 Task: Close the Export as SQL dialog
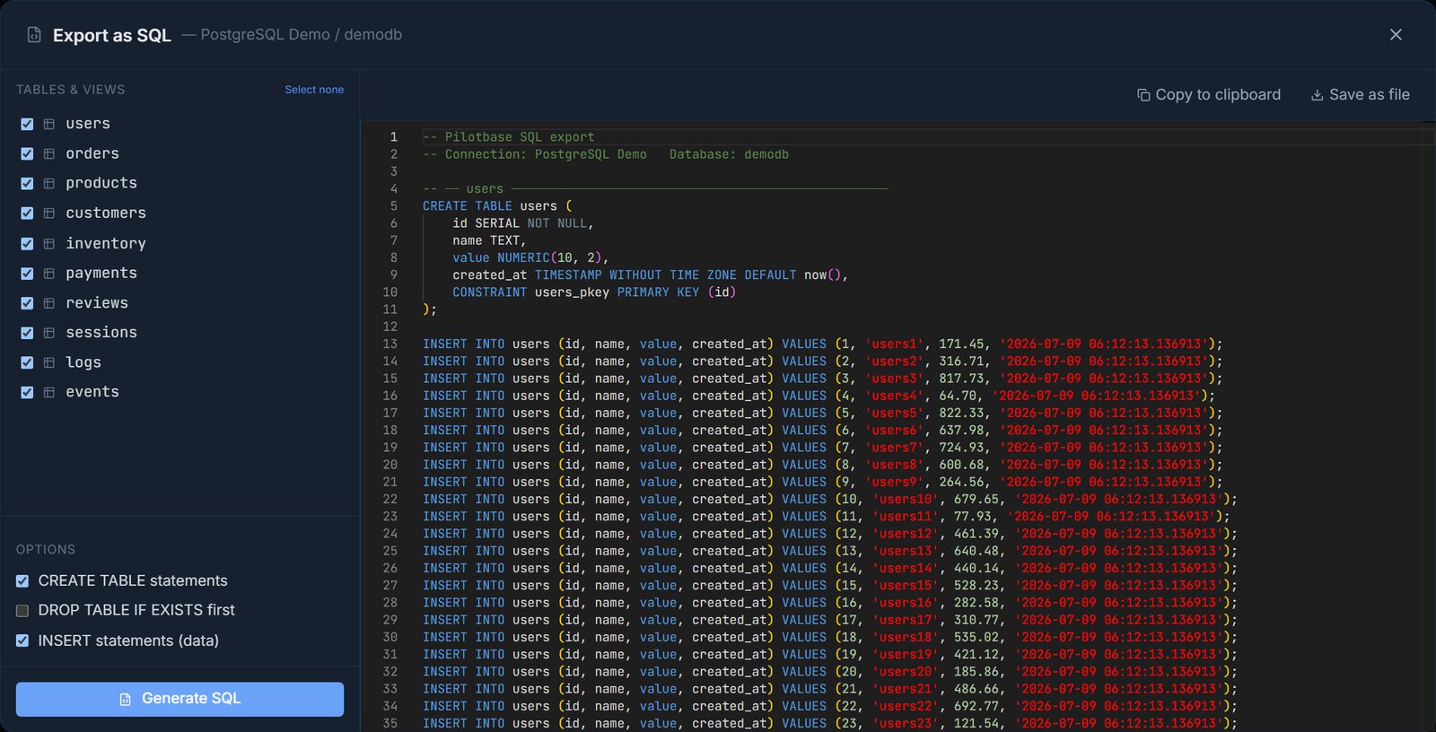tap(1396, 34)
